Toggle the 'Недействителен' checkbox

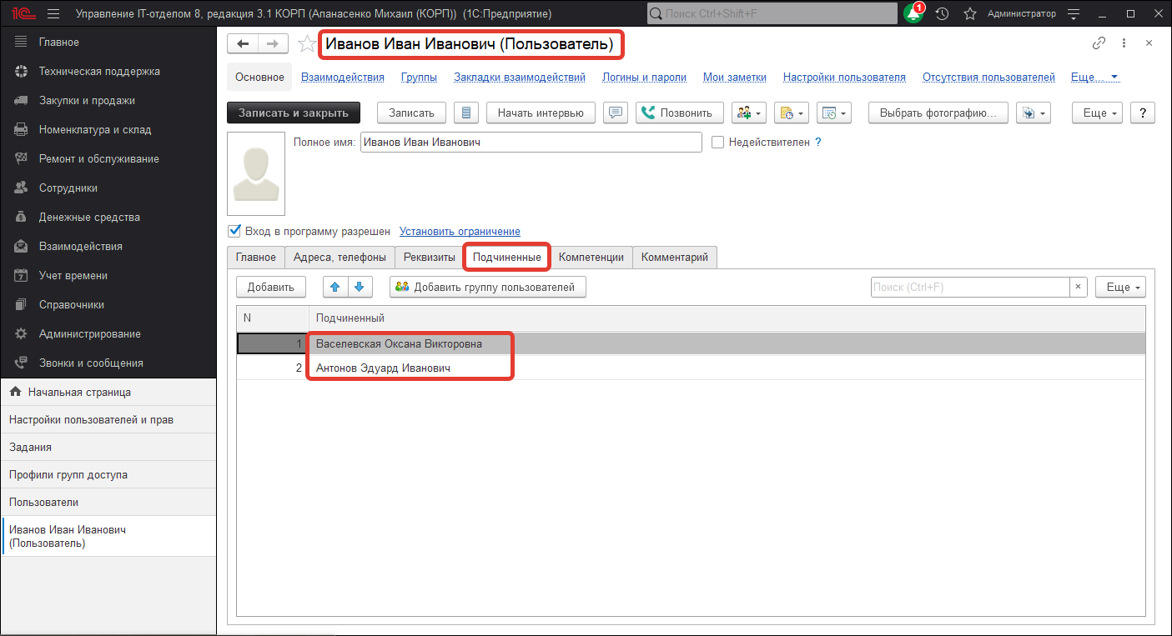(717, 143)
